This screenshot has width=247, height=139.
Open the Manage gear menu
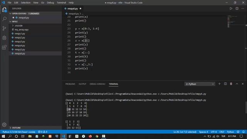pyautogui.click(x=4, y=125)
